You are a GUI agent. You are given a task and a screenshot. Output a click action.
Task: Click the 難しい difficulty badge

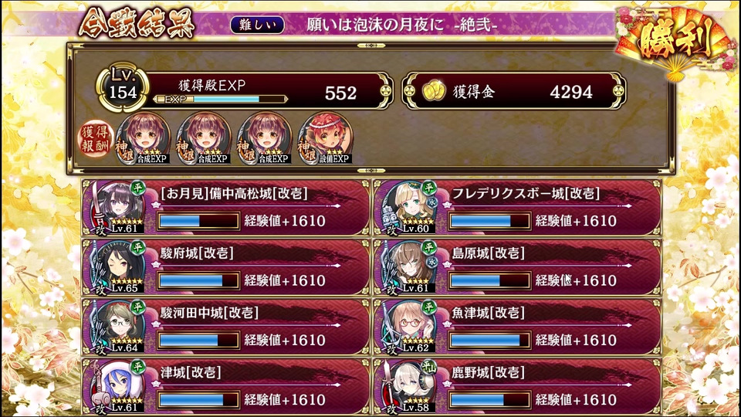coord(258,25)
